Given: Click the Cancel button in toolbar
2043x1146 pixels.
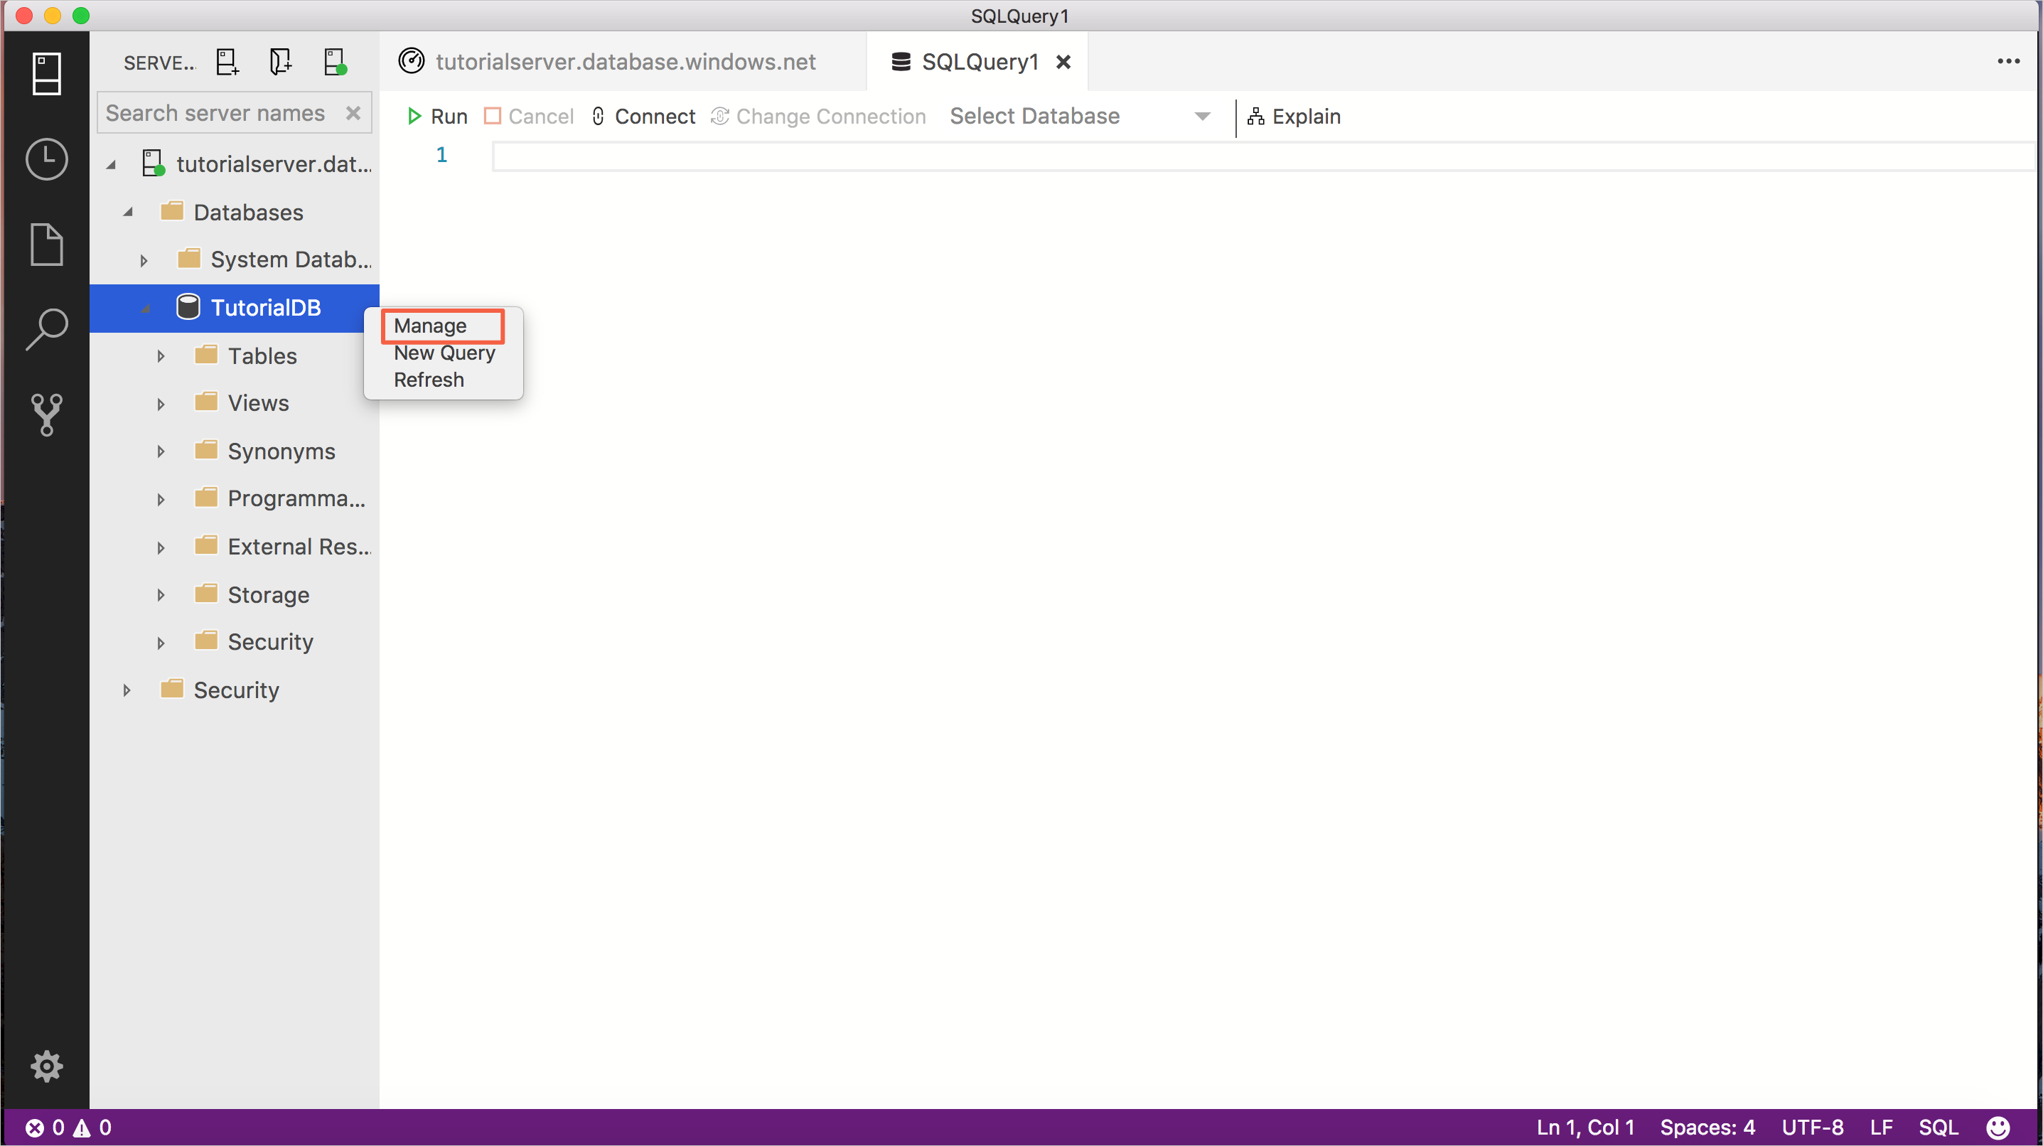Looking at the screenshot, I should pos(526,117).
